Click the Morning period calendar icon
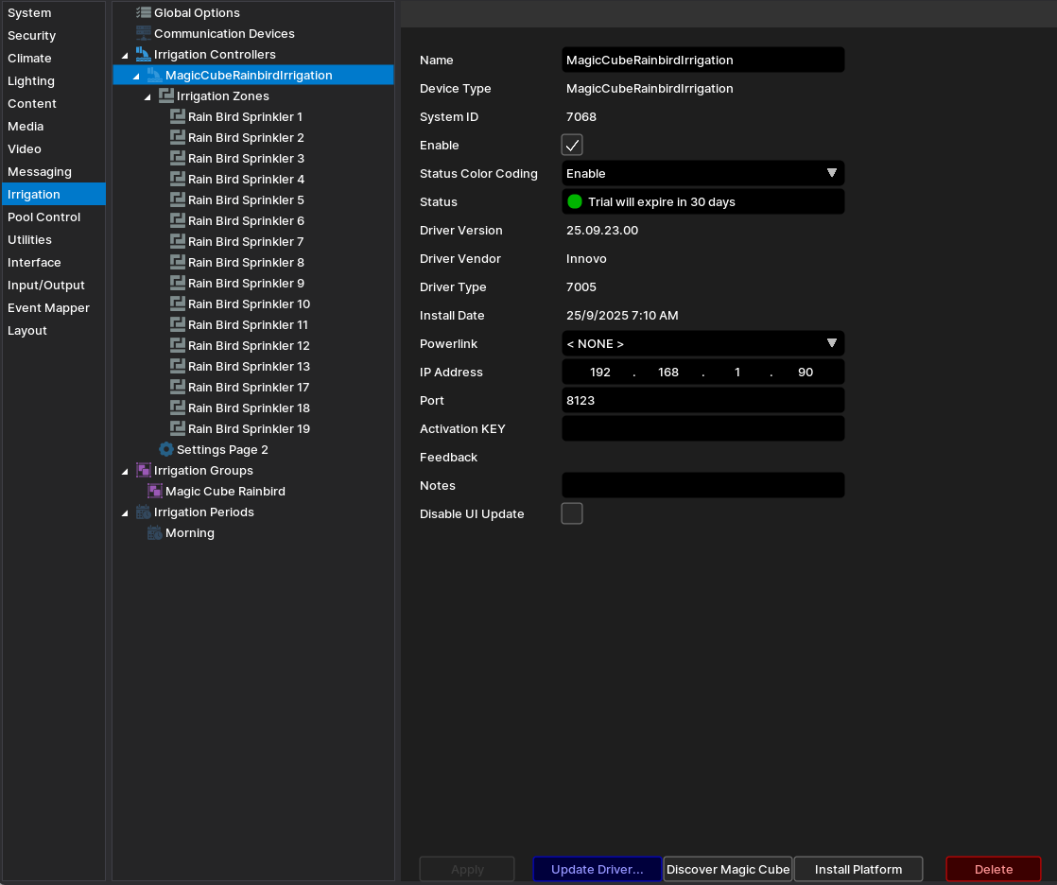 [155, 533]
